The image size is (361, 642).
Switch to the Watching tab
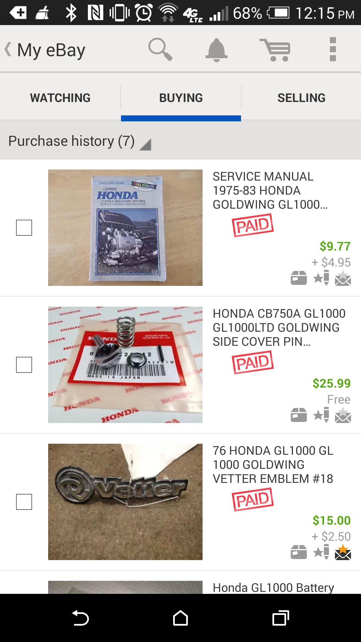click(x=60, y=98)
